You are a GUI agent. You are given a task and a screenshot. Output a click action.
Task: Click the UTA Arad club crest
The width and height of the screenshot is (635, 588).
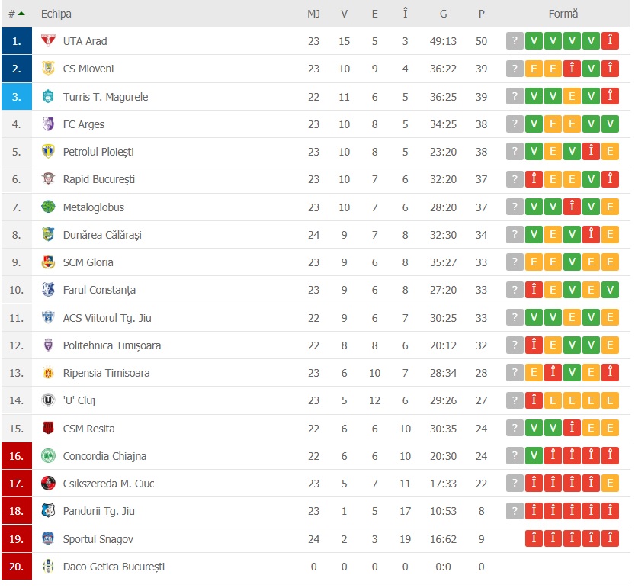47,41
